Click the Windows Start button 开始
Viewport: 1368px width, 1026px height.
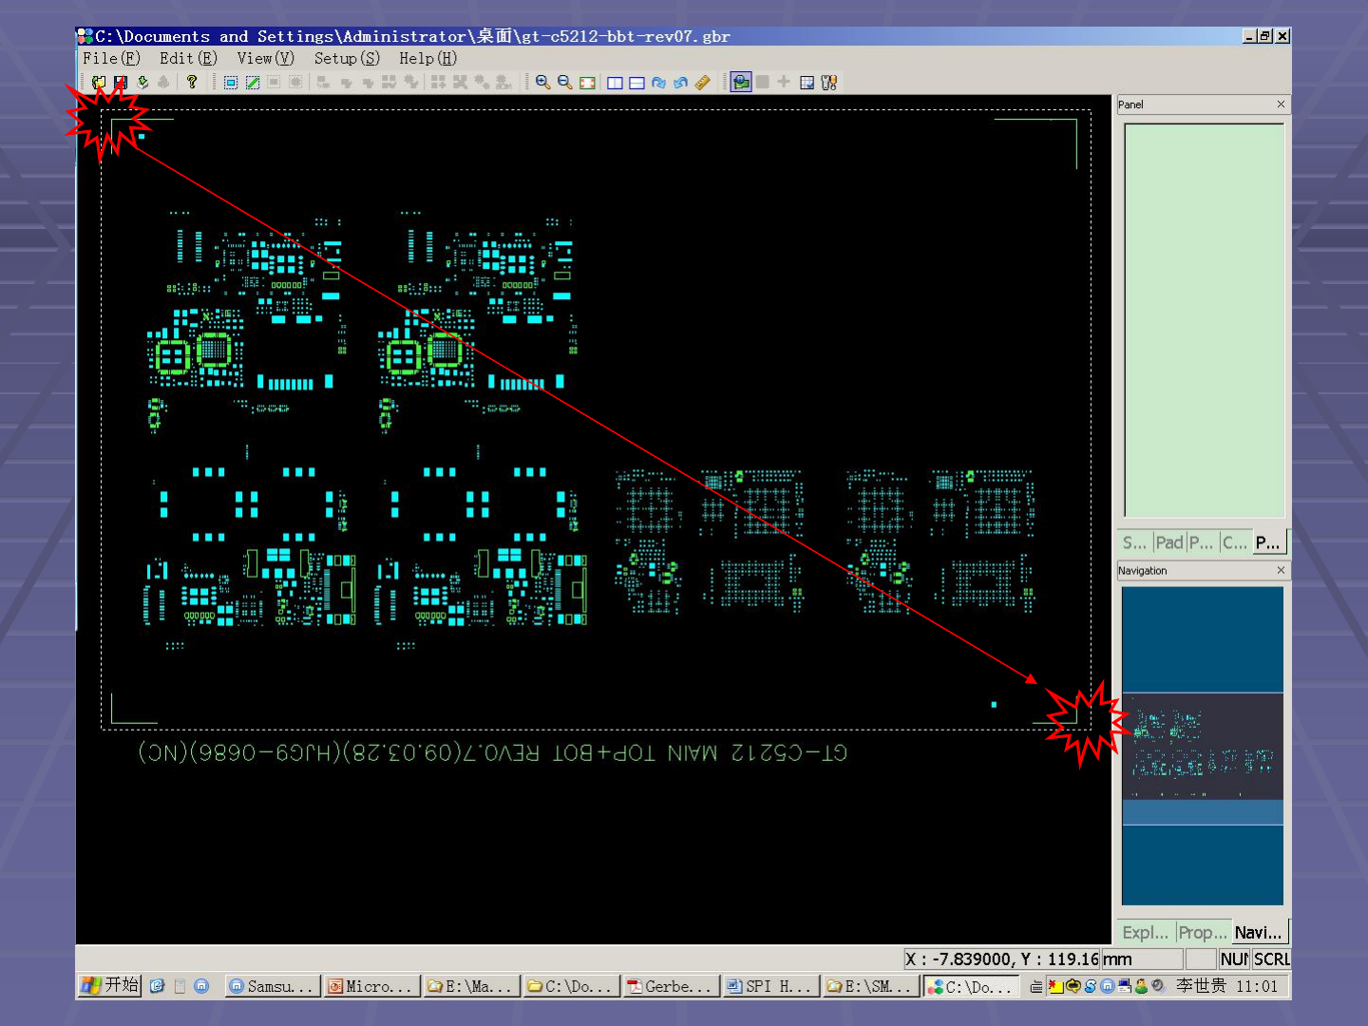click(110, 986)
